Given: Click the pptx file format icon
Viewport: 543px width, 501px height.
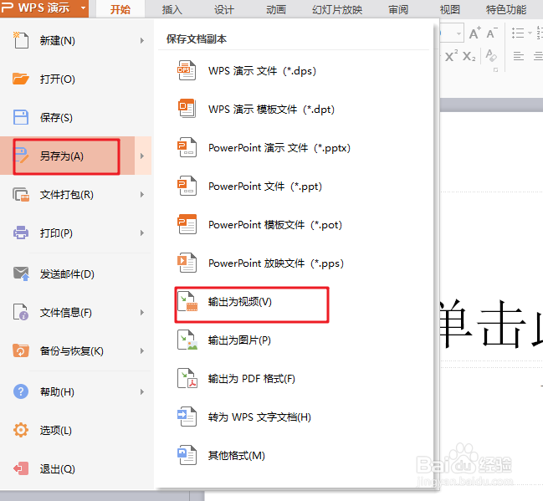Looking at the screenshot, I should (x=187, y=147).
